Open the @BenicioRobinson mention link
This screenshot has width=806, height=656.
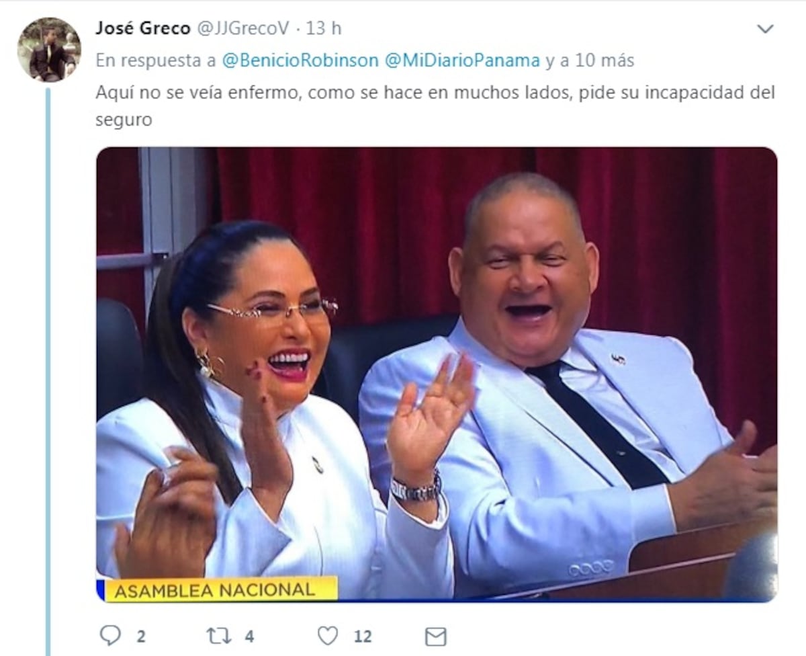300,60
